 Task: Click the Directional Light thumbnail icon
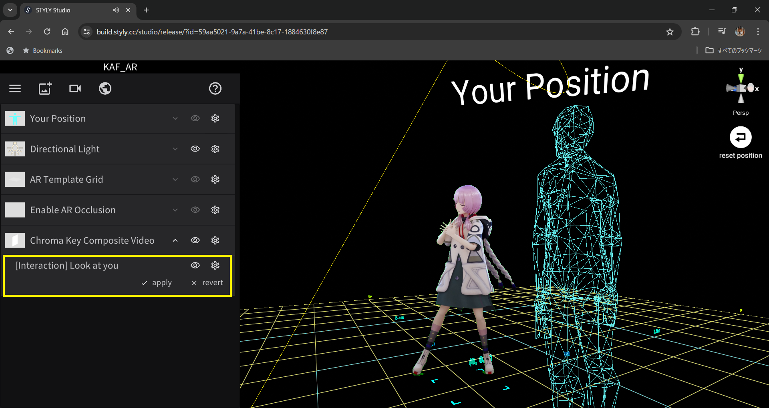click(15, 149)
